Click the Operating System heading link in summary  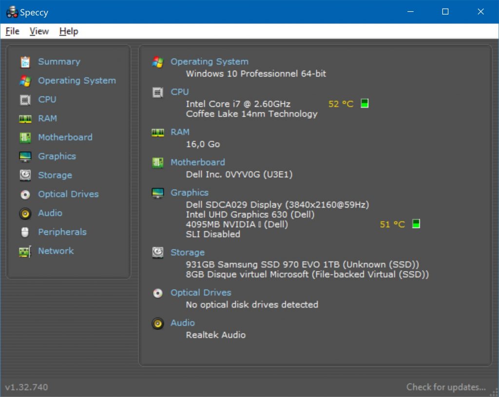210,62
